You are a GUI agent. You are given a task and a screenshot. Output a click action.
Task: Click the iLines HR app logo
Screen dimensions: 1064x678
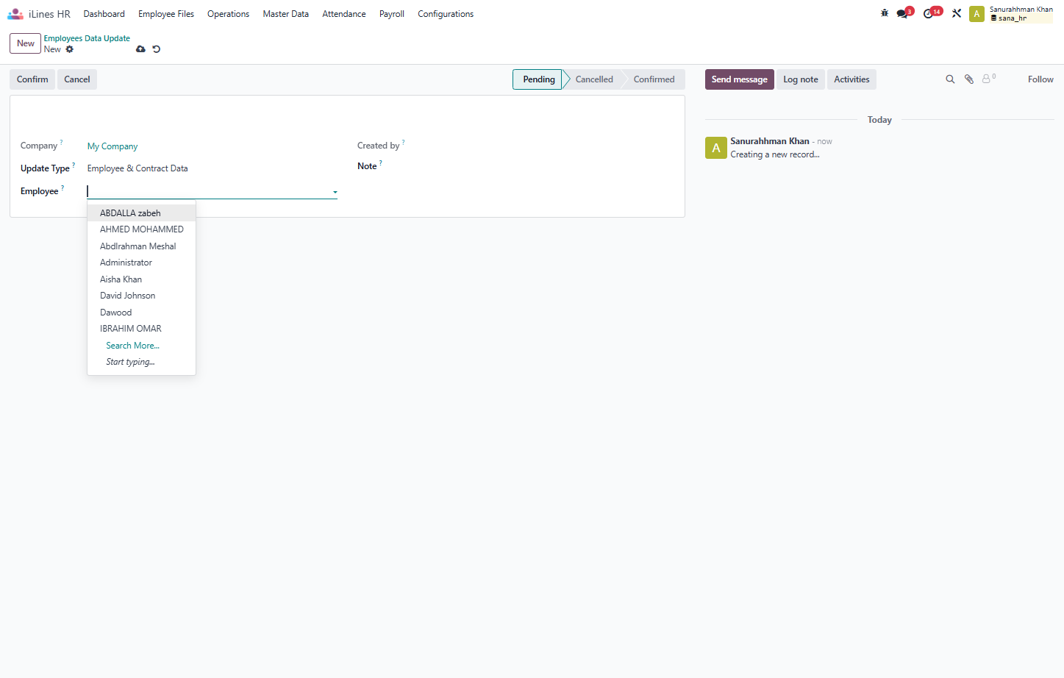pos(15,14)
